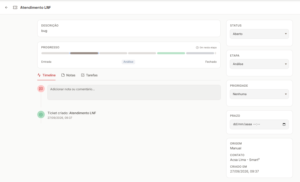Click the red add-comment icon in the timeline
The height and width of the screenshot is (182, 300).
click(41, 89)
